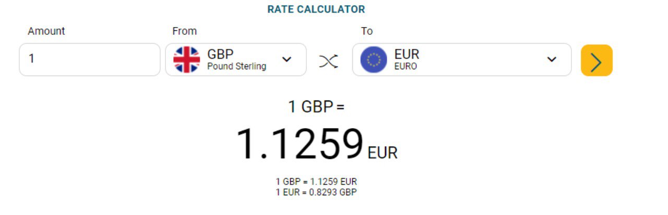
Task: Expand the To currency chevron
Action: click(552, 59)
